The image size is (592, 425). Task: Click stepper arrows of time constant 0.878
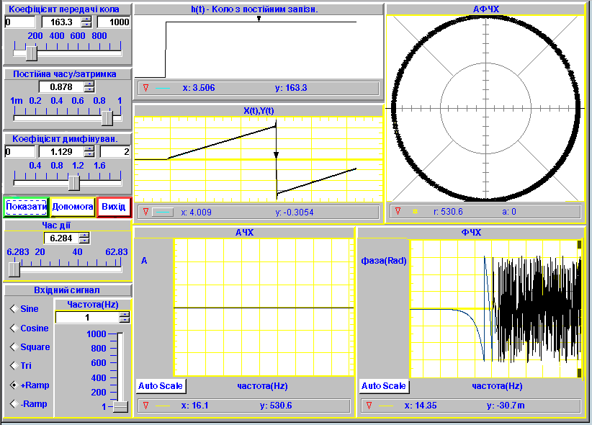(89, 87)
